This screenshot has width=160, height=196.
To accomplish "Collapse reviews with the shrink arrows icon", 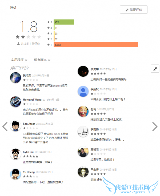I will 155,69.
